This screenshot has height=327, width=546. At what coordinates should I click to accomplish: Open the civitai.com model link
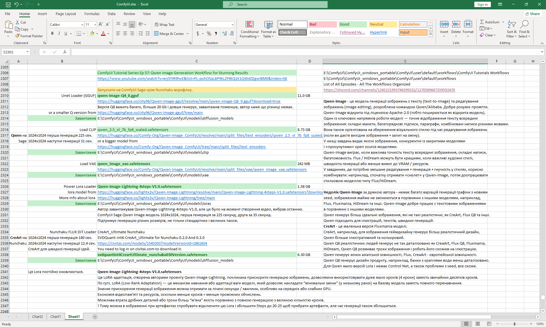pyautogui.click(x=152, y=243)
